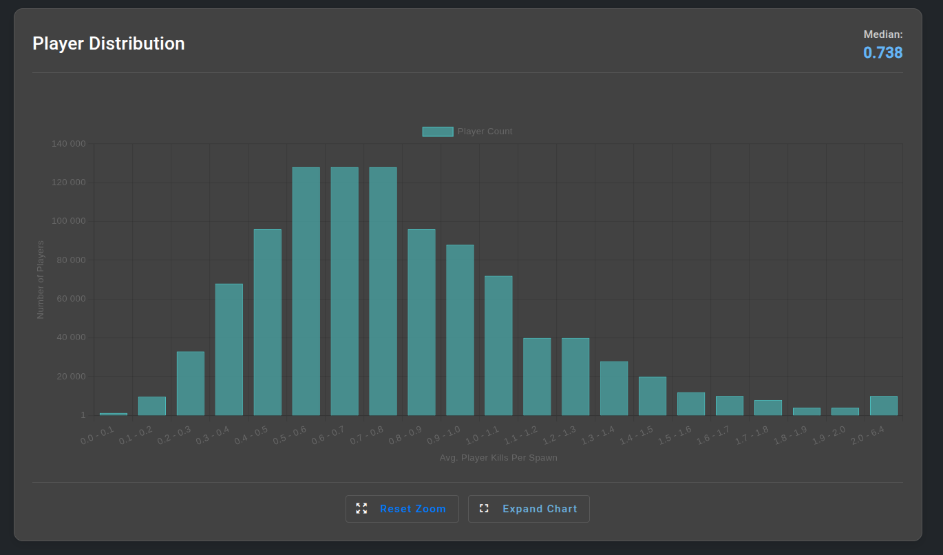This screenshot has height=555, width=943.
Task: Click the 1.5 - 1.6 bar
Action: 691,404
